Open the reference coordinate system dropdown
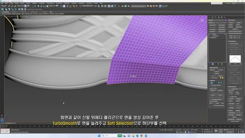 click(x=52, y=6)
